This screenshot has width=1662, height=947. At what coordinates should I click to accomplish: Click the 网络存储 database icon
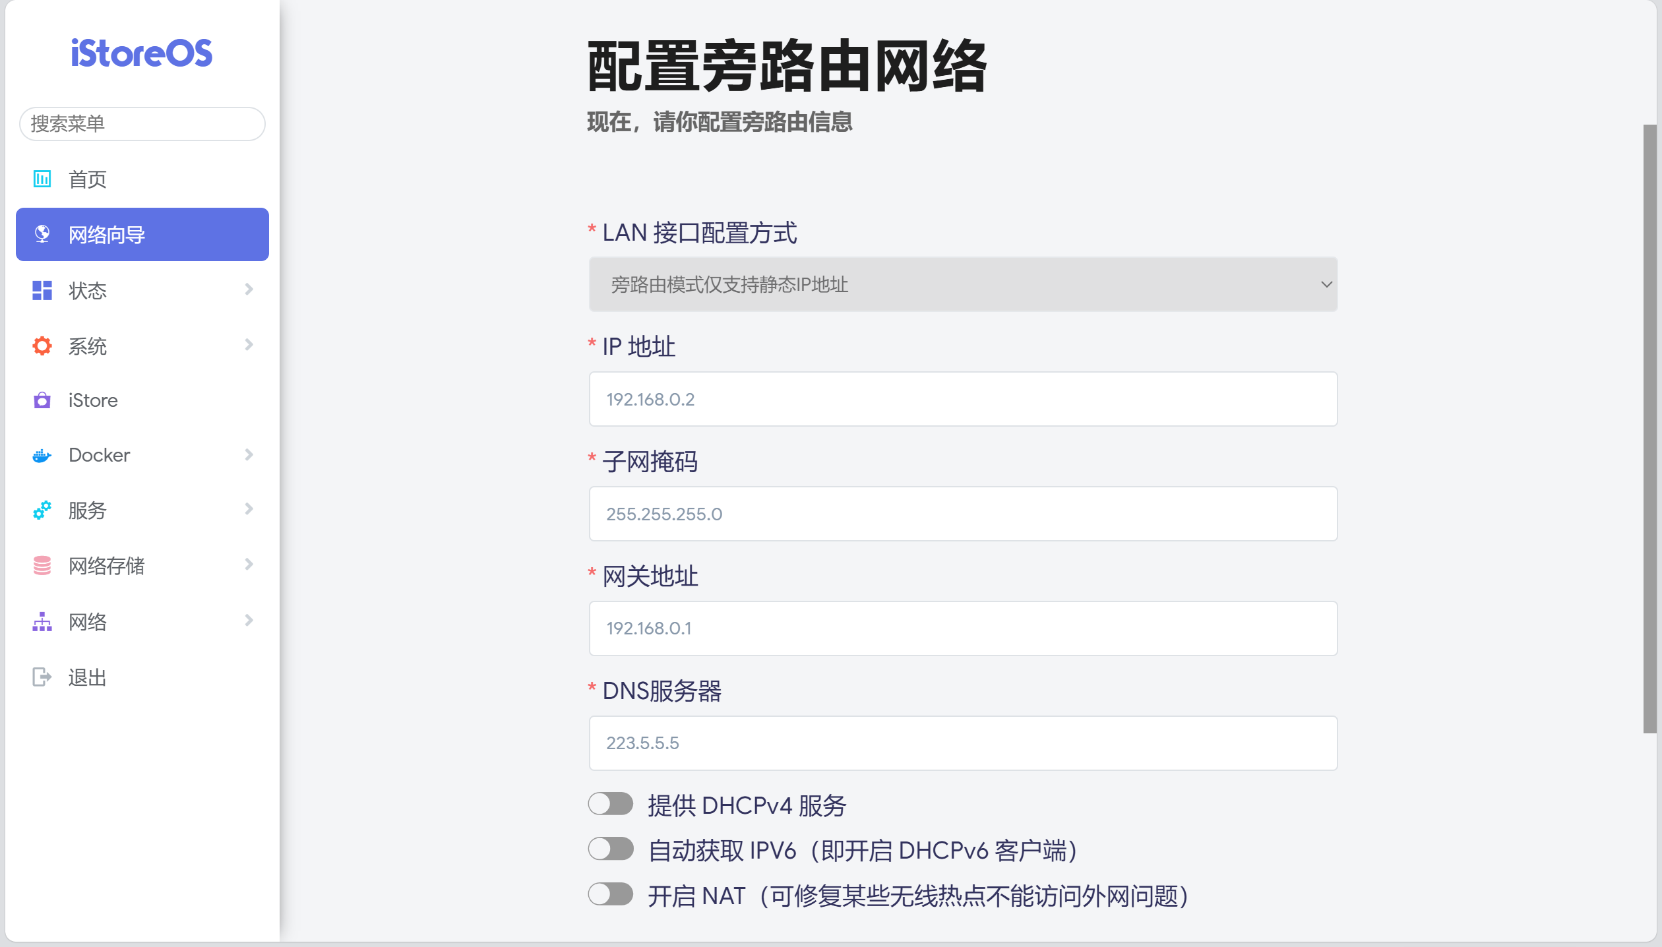coord(42,565)
